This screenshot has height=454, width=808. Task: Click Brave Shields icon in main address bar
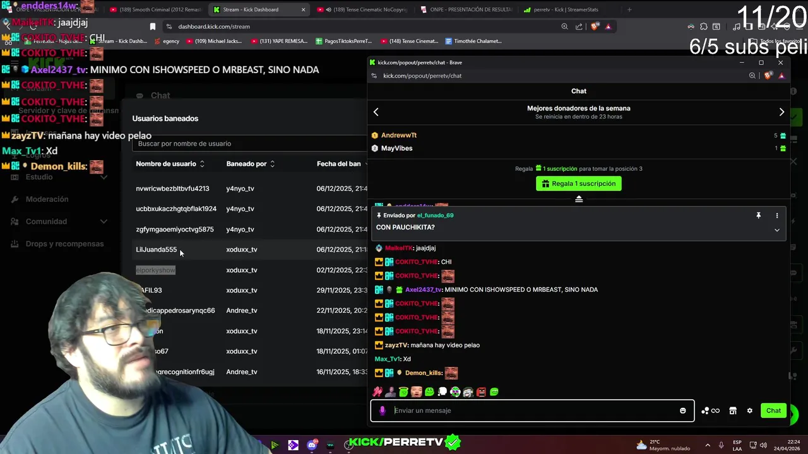tap(594, 26)
